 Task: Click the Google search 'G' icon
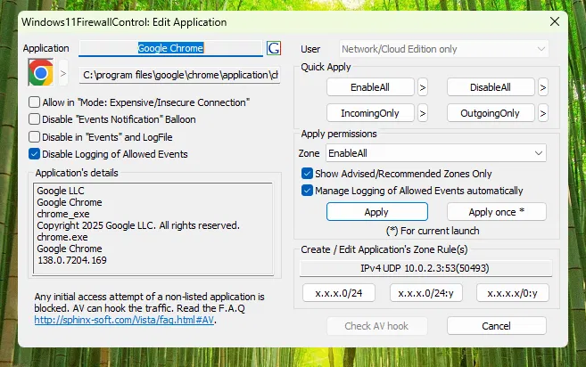click(x=274, y=48)
